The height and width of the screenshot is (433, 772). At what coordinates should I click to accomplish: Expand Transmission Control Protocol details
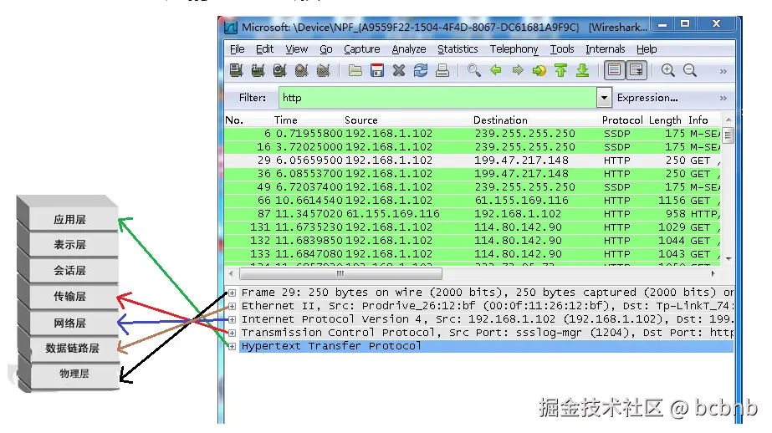(232, 333)
